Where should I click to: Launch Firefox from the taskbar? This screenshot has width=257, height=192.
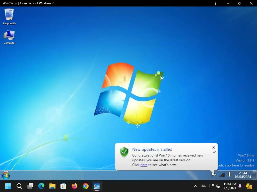pyautogui.click(x=75, y=186)
